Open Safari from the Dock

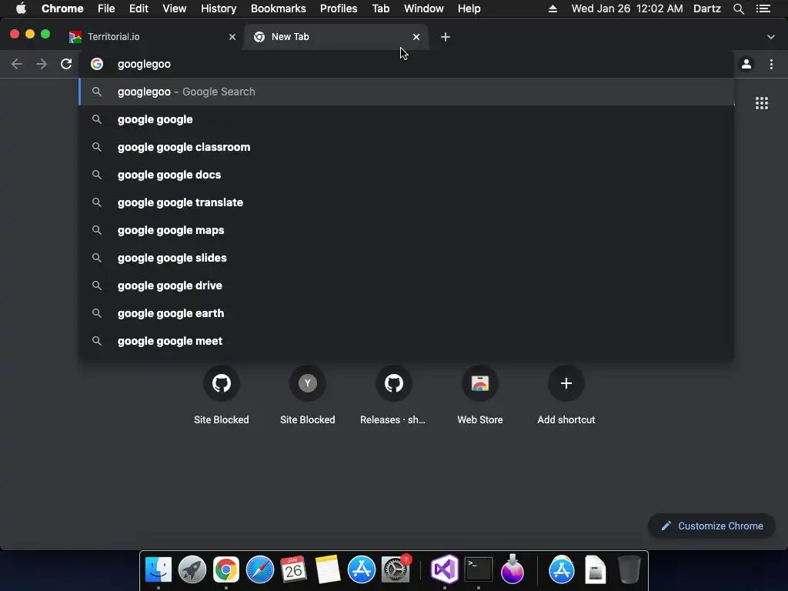coord(260,570)
